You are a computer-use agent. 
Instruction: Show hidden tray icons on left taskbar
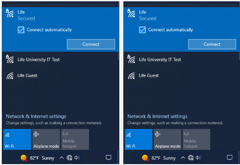(x=62, y=158)
